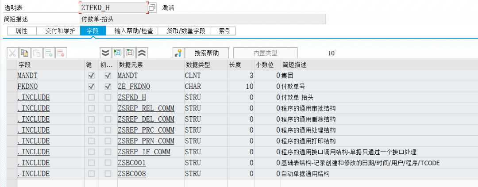Open structure link ZSREP_DEL_COMM

[146, 119]
